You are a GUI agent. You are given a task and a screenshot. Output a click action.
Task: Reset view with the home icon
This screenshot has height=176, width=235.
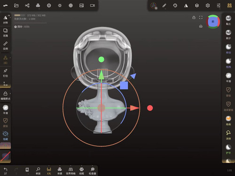pyautogui.click(x=201, y=26)
